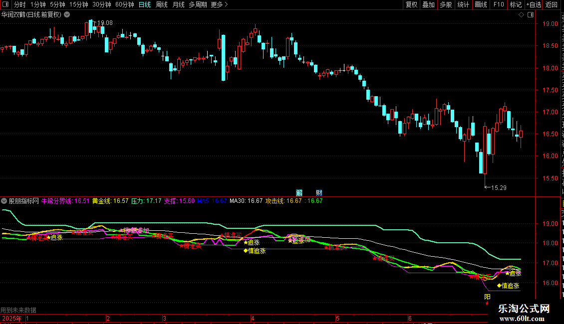Click the panel toggle icon at far top-left

point(5,4)
